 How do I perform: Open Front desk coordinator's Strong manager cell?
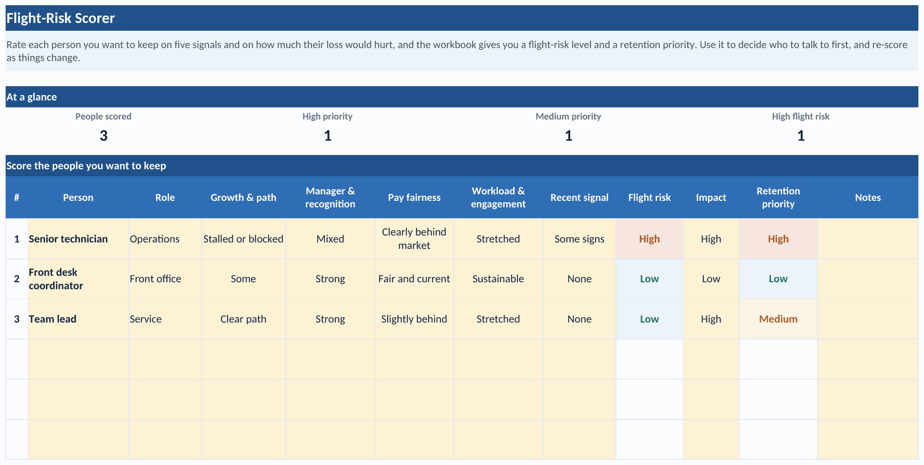click(330, 279)
